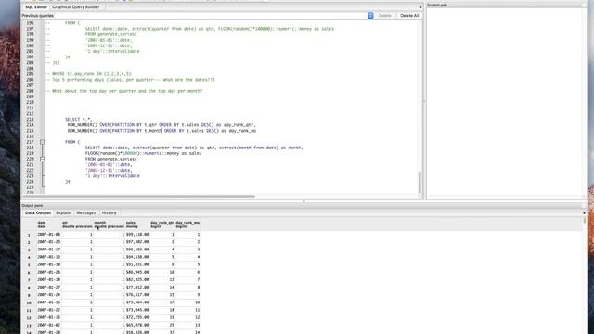
Task: Click the WHERE t2.day_rank IN comment line
Action: coord(88,74)
